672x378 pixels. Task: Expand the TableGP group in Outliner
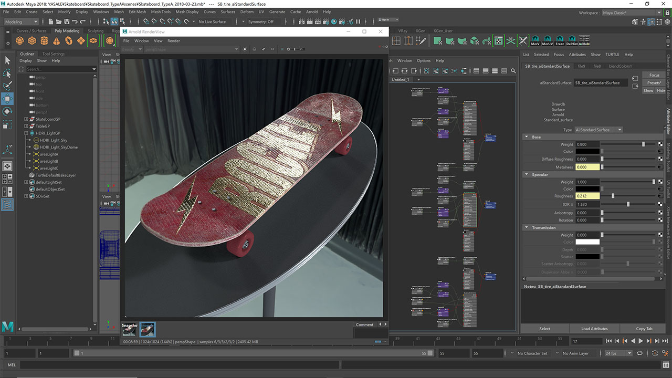pos(26,126)
